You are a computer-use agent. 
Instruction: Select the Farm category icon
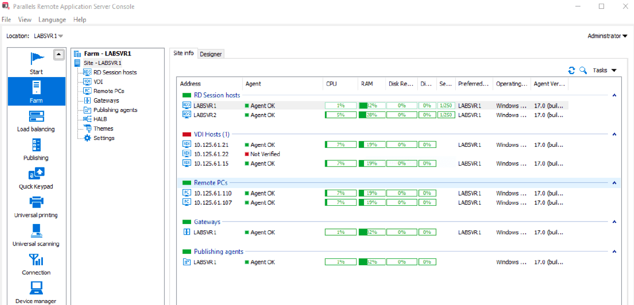[x=36, y=88]
